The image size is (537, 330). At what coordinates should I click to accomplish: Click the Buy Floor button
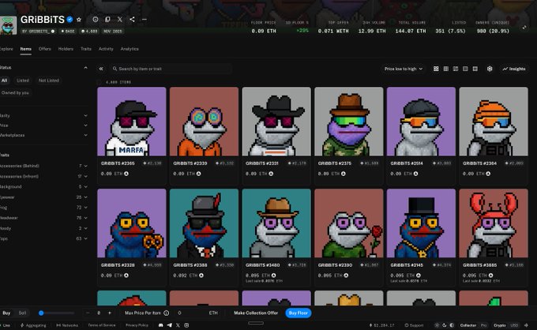[299, 313]
